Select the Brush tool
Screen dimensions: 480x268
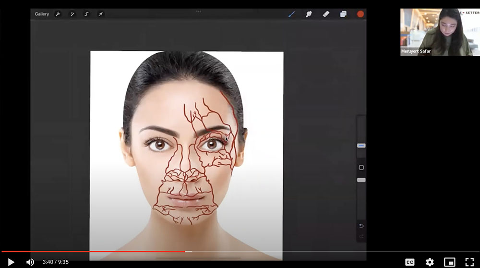292,14
